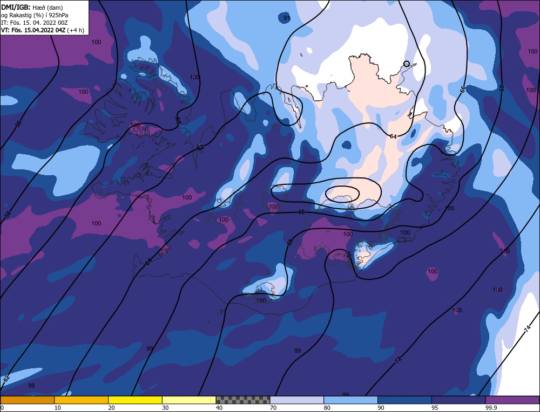Click the '72' contour label
Image resolution: width=540 pixels, height=412 pixels.
[398, 360]
